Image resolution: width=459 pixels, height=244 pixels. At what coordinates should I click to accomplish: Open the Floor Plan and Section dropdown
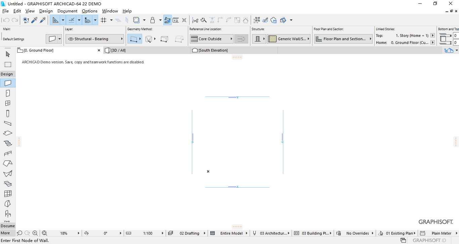(x=343, y=39)
